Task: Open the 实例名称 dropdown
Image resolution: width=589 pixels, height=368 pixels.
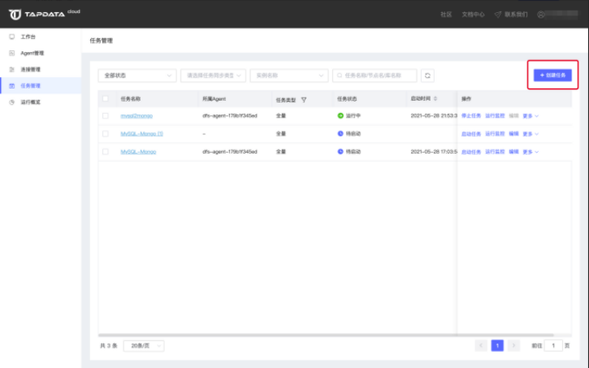Action: (289, 76)
